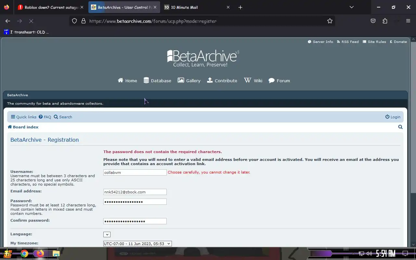The image size is (416, 260).
Task: Open the My timezone dropdown
Action: pyautogui.click(x=137, y=243)
